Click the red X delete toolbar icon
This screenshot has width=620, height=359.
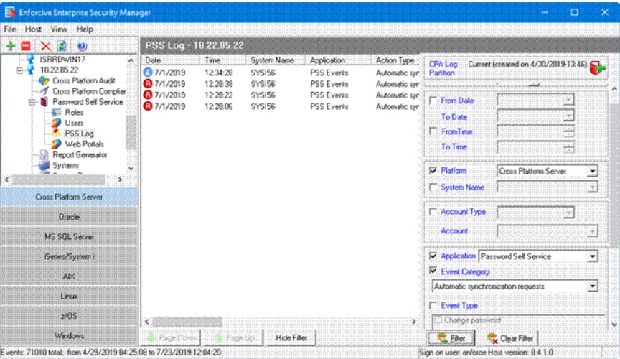tap(46, 46)
